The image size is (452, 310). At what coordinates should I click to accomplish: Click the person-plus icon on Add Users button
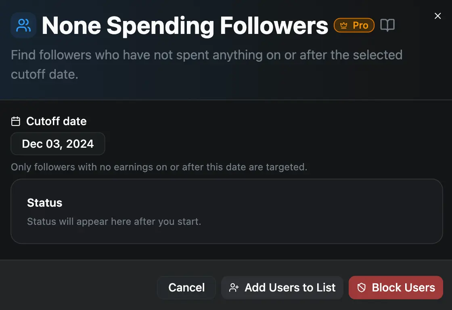(233, 287)
